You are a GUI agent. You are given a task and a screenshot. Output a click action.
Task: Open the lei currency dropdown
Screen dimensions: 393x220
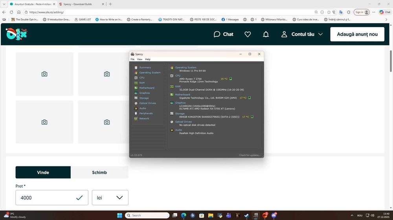click(110, 198)
